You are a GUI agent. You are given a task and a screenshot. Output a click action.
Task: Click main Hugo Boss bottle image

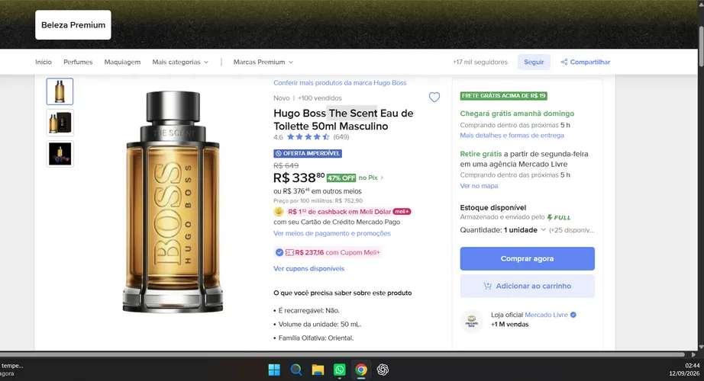tap(173, 202)
